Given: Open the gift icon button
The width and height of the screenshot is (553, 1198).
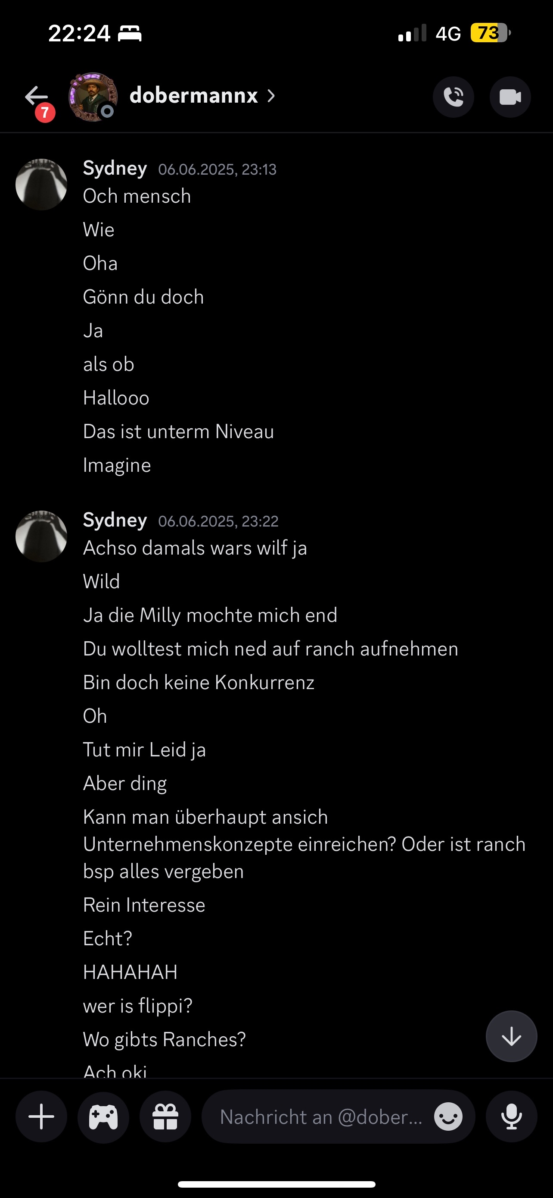Looking at the screenshot, I should [165, 1116].
